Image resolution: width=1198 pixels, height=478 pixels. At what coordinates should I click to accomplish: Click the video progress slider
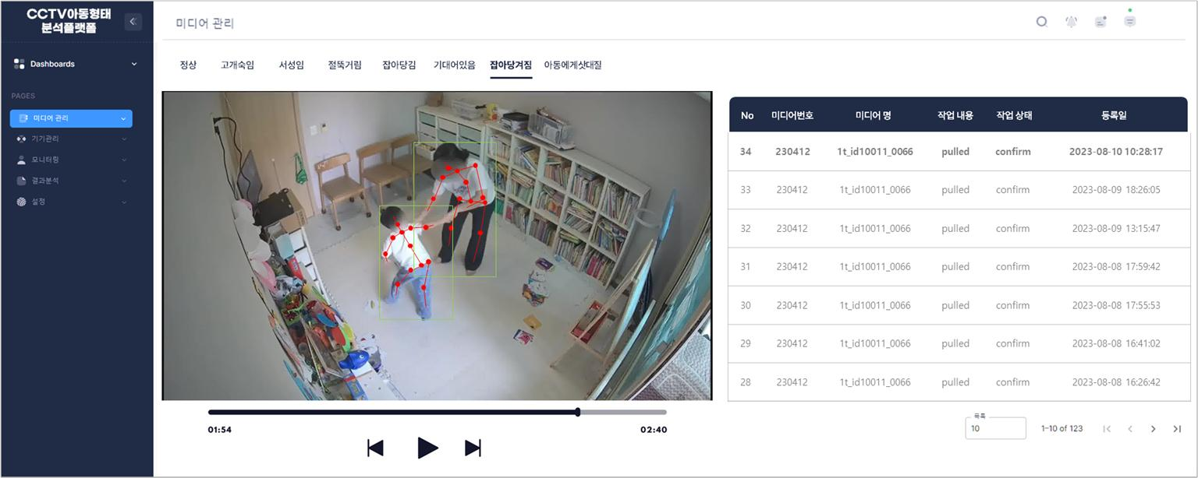438,412
